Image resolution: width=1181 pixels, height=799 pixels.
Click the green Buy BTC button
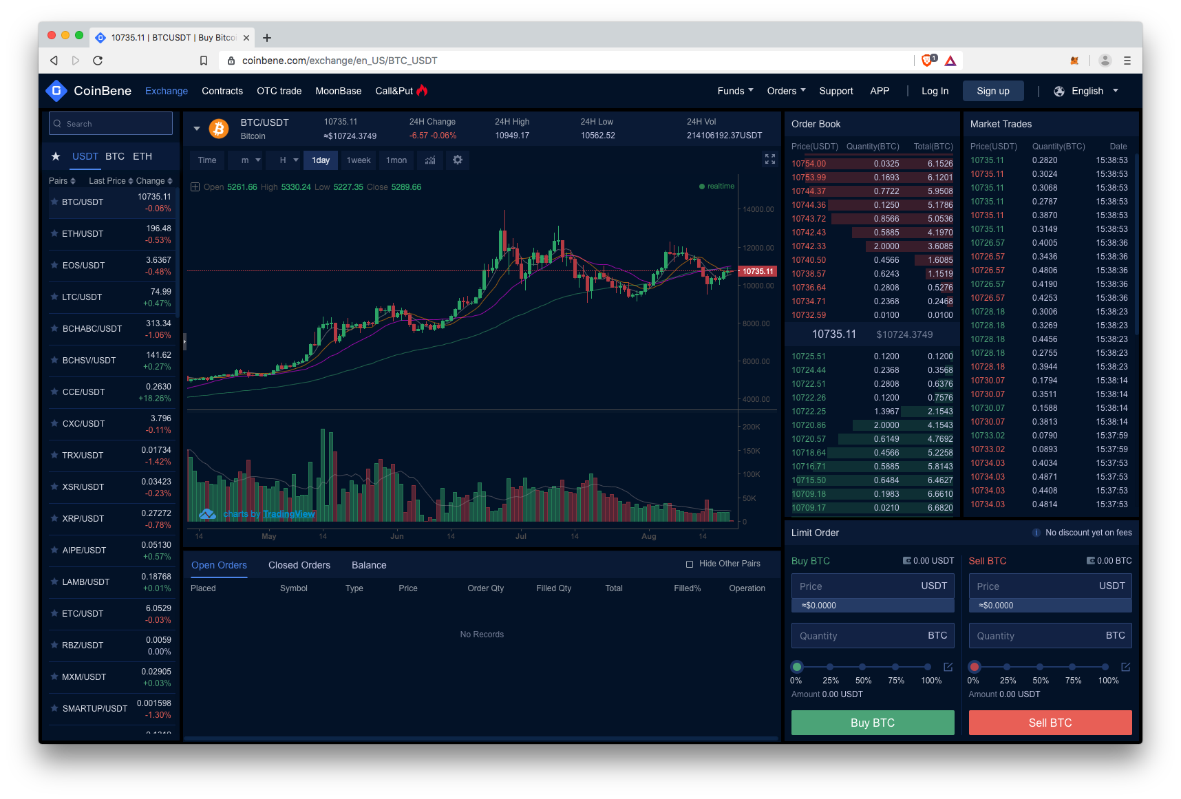click(x=873, y=723)
